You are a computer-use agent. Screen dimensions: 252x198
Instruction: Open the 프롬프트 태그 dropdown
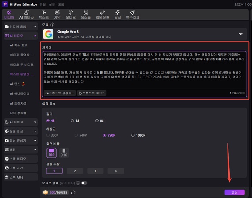[92, 93]
